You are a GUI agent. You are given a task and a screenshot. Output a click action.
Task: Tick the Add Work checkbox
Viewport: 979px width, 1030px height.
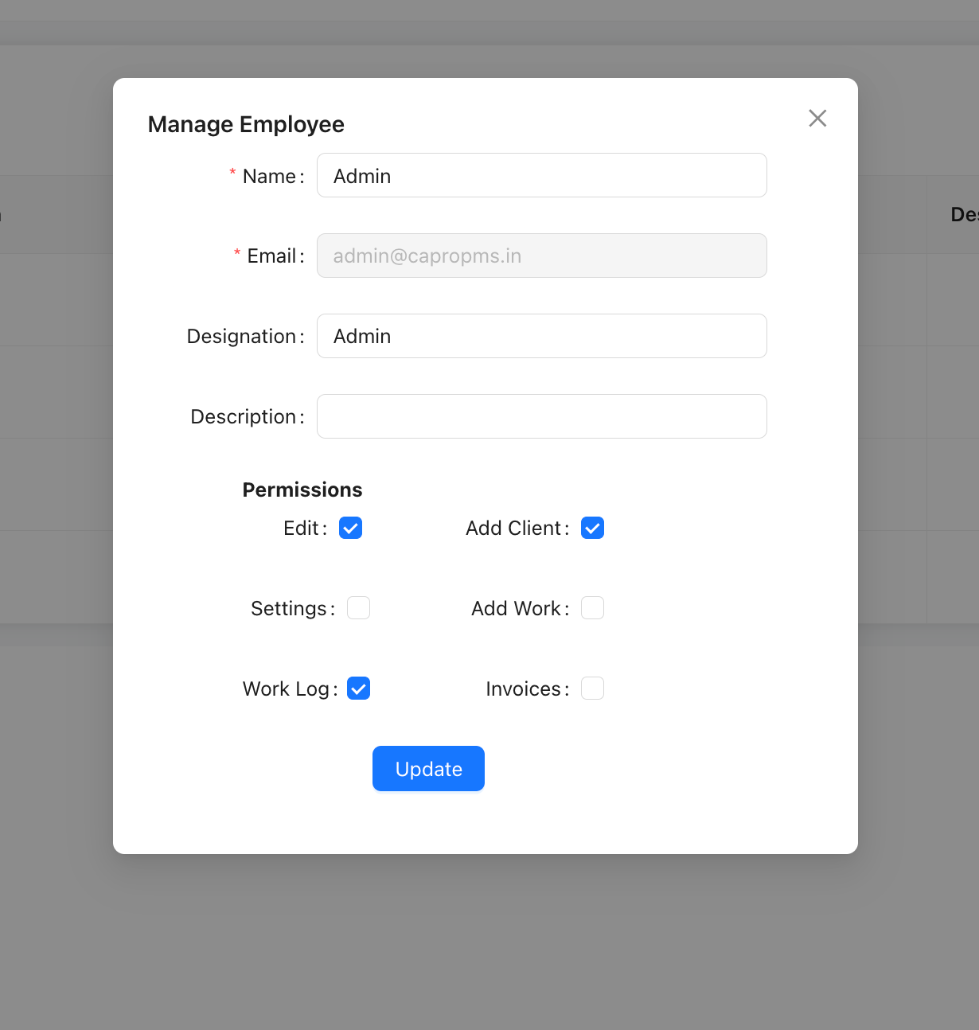(592, 608)
